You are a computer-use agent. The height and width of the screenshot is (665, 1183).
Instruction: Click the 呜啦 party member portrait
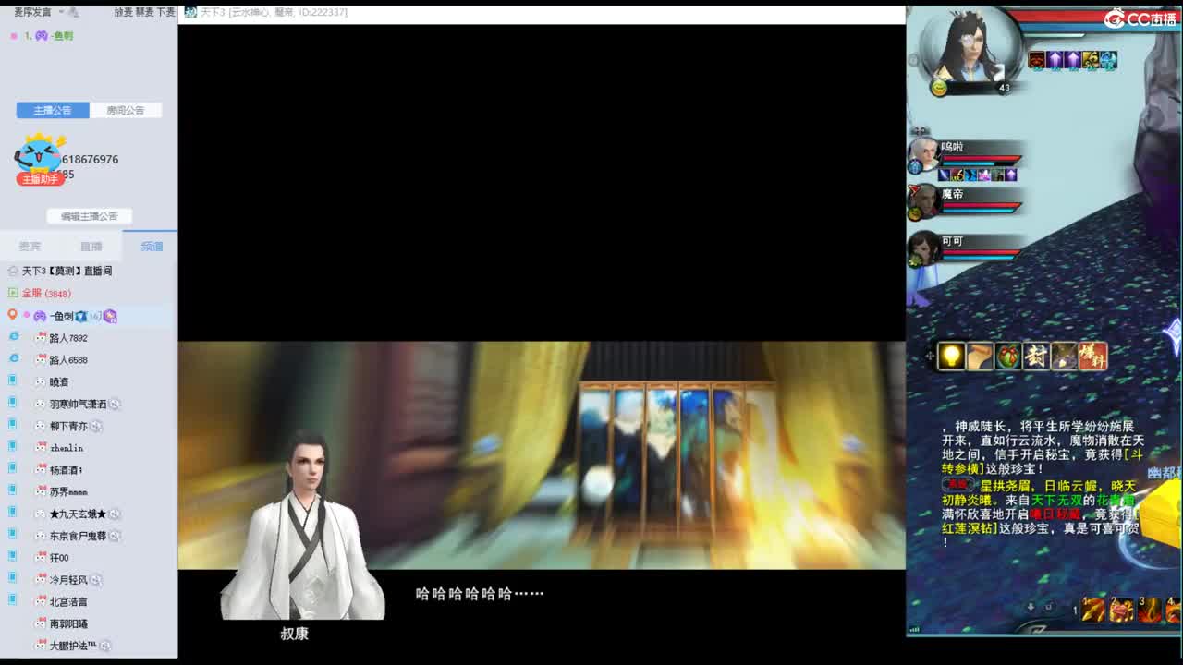pos(923,152)
